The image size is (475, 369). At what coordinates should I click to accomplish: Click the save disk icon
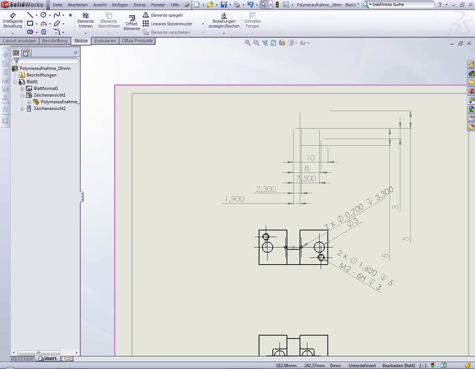pos(224,5)
